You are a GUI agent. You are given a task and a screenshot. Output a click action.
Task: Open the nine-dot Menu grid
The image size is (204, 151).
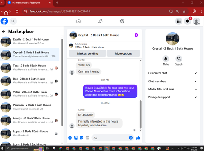[x=179, y=21]
